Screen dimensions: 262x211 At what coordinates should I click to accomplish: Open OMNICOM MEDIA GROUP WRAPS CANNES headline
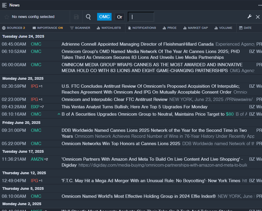point(152,68)
